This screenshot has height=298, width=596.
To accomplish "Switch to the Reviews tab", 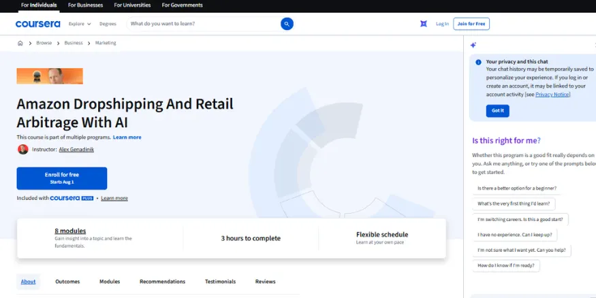I will [266, 282].
